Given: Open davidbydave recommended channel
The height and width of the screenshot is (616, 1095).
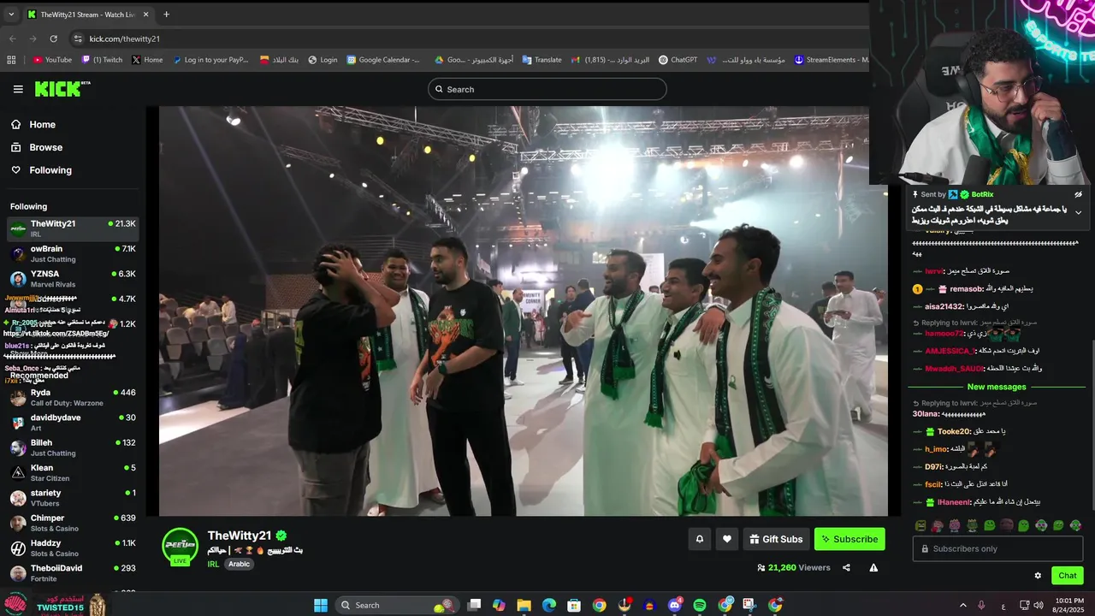Looking at the screenshot, I should click(x=72, y=423).
